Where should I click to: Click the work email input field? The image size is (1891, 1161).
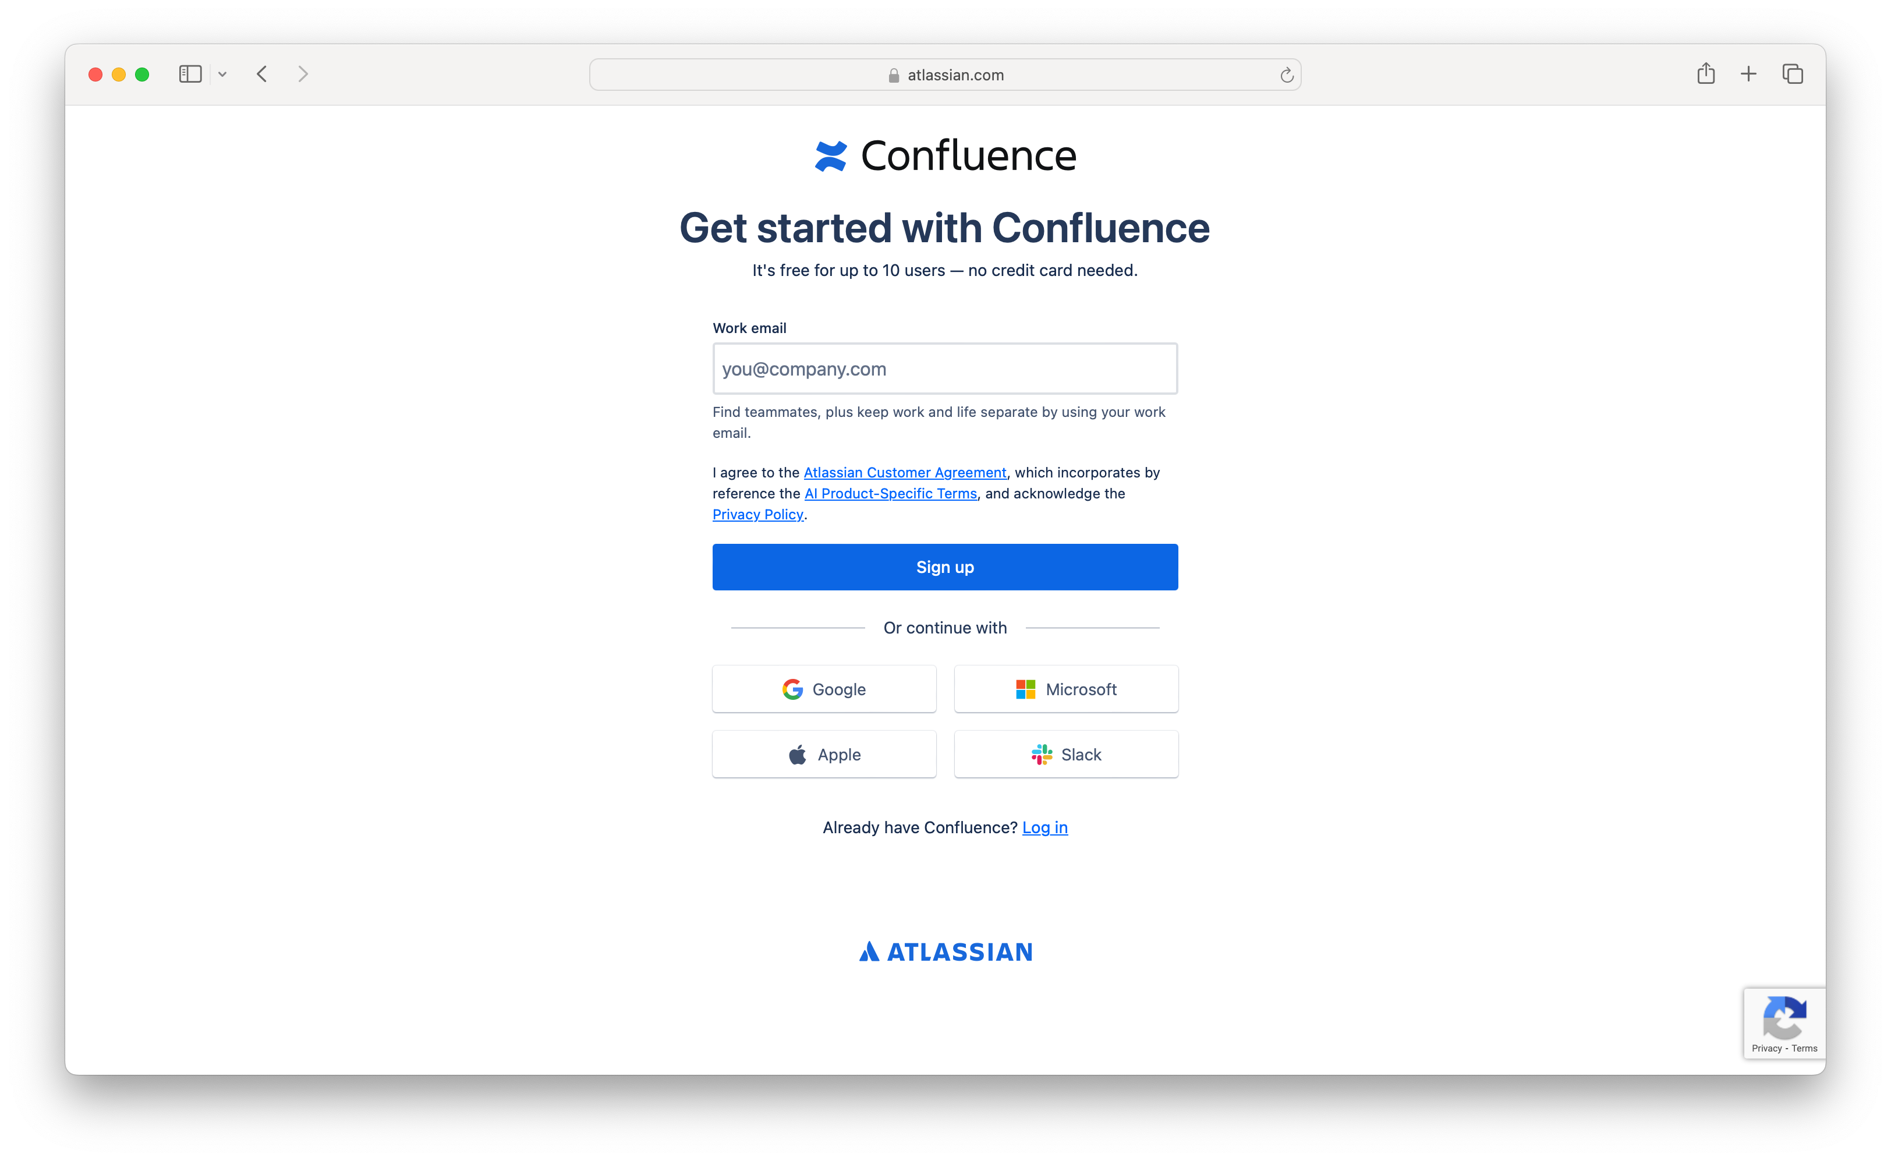click(945, 367)
